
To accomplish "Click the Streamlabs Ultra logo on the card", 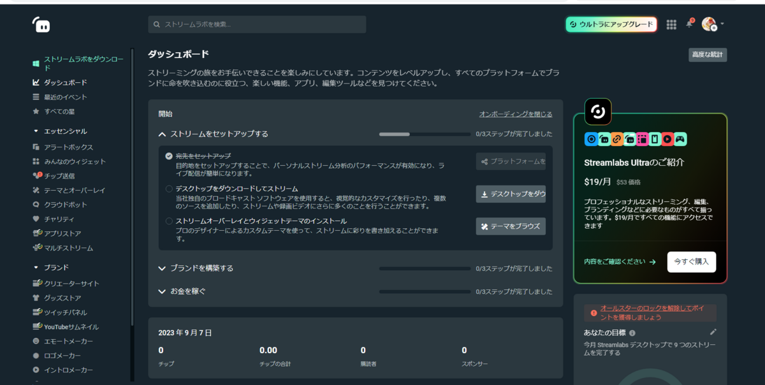I will click(598, 112).
